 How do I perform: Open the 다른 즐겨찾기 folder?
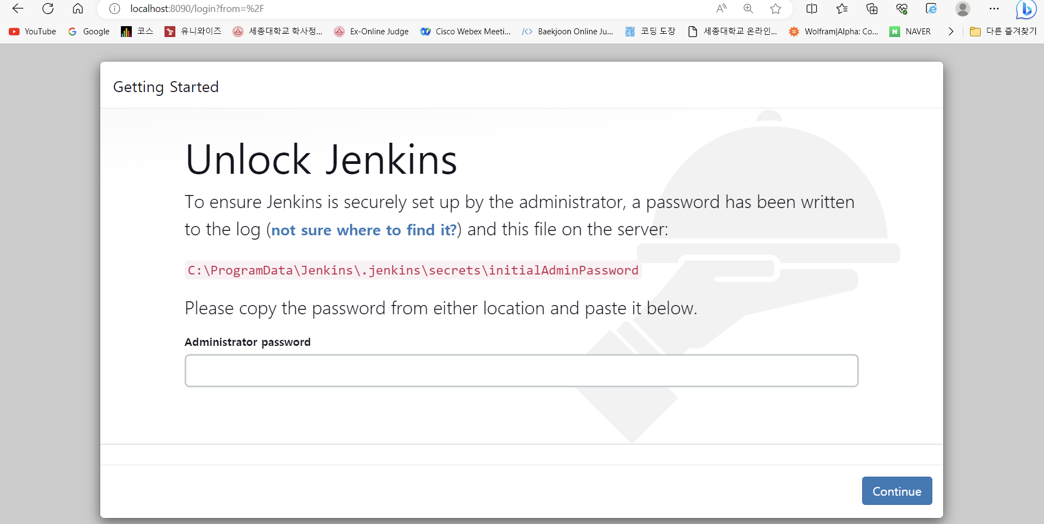(x=1003, y=32)
